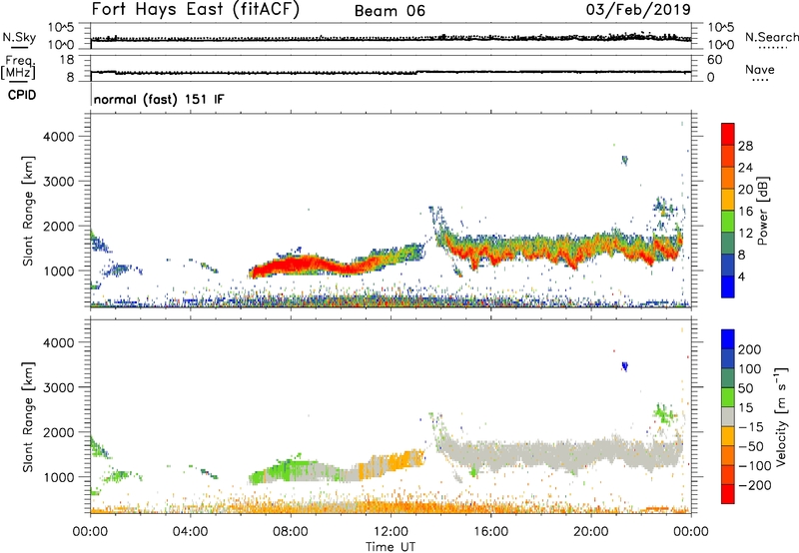Click the 08:00 time tick label
Image resolution: width=799 pixels, height=553 pixels.
(x=291, y=532)
